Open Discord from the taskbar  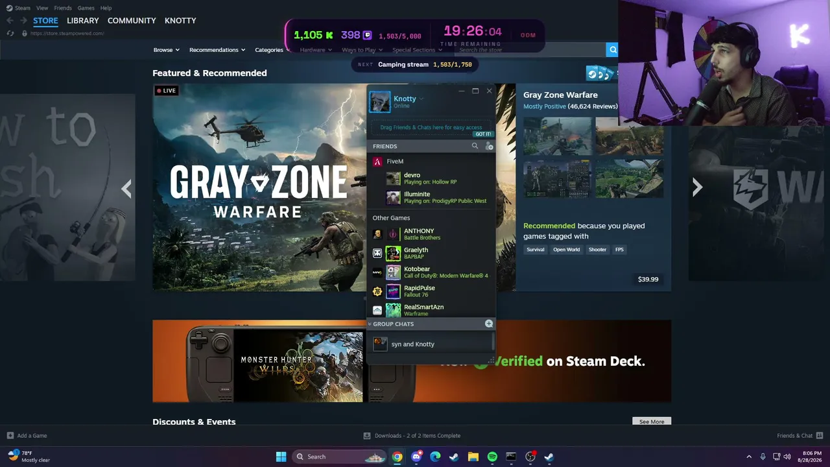(x=416, y=457)
